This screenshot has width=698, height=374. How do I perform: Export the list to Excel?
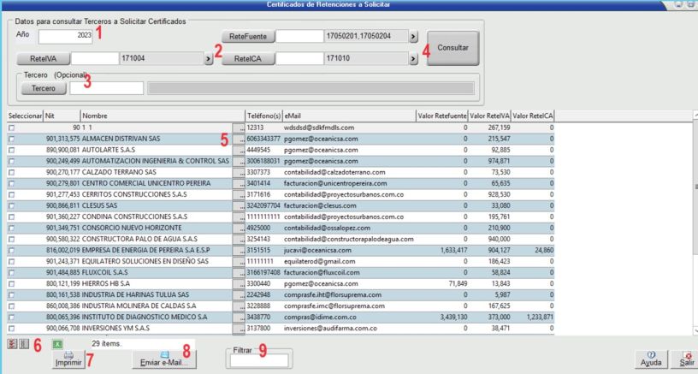pos(57,343)
